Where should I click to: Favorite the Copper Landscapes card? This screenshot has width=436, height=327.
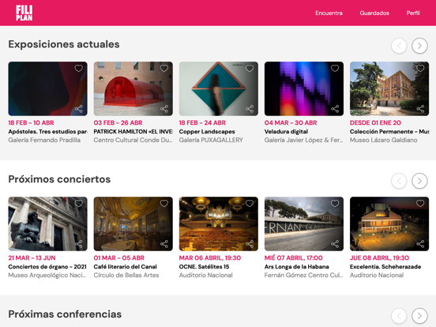coord(250,69)
